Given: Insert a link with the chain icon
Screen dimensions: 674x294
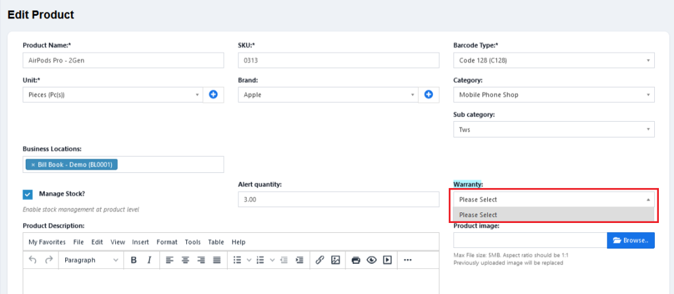Looking at the screenshot, I should click(319, 260).
